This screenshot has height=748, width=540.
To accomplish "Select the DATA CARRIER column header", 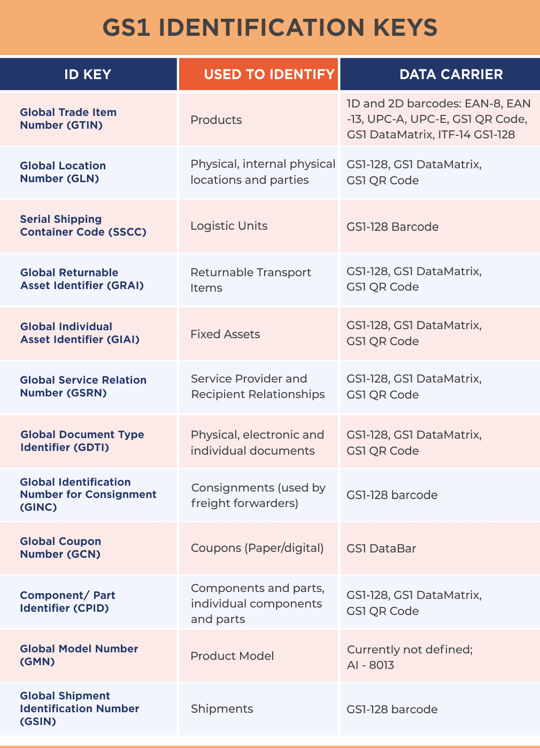I will (451, 74).
